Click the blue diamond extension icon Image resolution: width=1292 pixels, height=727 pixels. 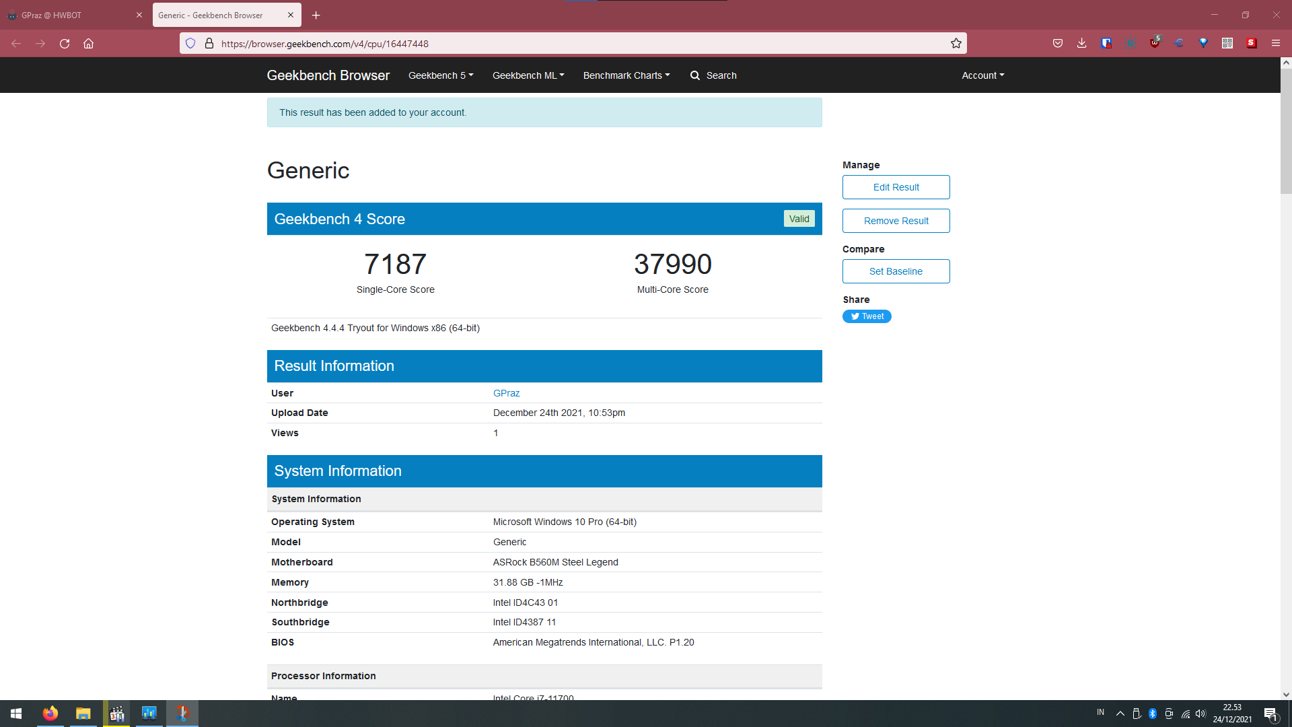pyautogui.click(x=1203, y=43)
